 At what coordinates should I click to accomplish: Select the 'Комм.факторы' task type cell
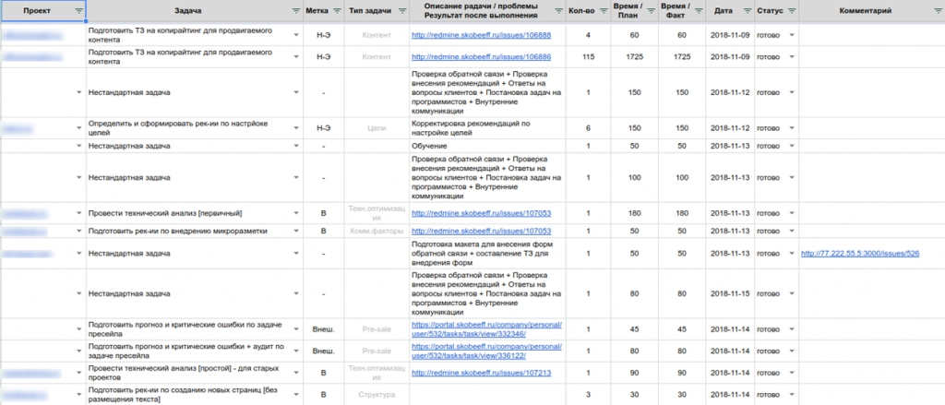click(x=377, y=231)
